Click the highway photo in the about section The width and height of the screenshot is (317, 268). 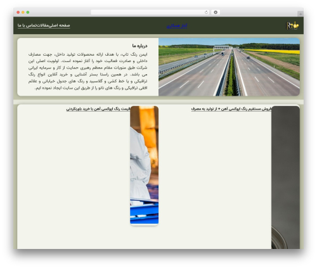point(229,67)
